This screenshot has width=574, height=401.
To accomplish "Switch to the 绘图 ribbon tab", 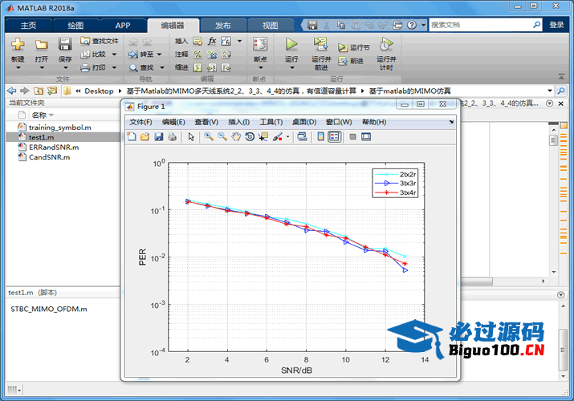I will click(x=75, y=25).
